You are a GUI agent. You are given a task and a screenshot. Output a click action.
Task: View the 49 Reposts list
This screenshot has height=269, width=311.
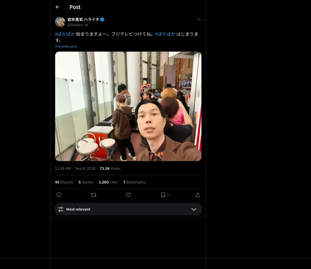[x=64, y=182]
